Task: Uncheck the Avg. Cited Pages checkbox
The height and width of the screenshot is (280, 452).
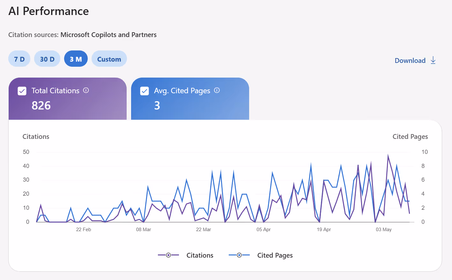Action: pos(144,91)
